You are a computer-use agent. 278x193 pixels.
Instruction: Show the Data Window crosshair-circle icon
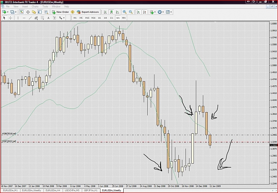(28, 12)
